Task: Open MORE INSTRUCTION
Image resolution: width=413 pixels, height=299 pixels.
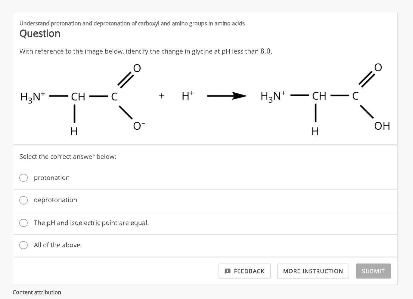Action: click(x=313, y=271)
